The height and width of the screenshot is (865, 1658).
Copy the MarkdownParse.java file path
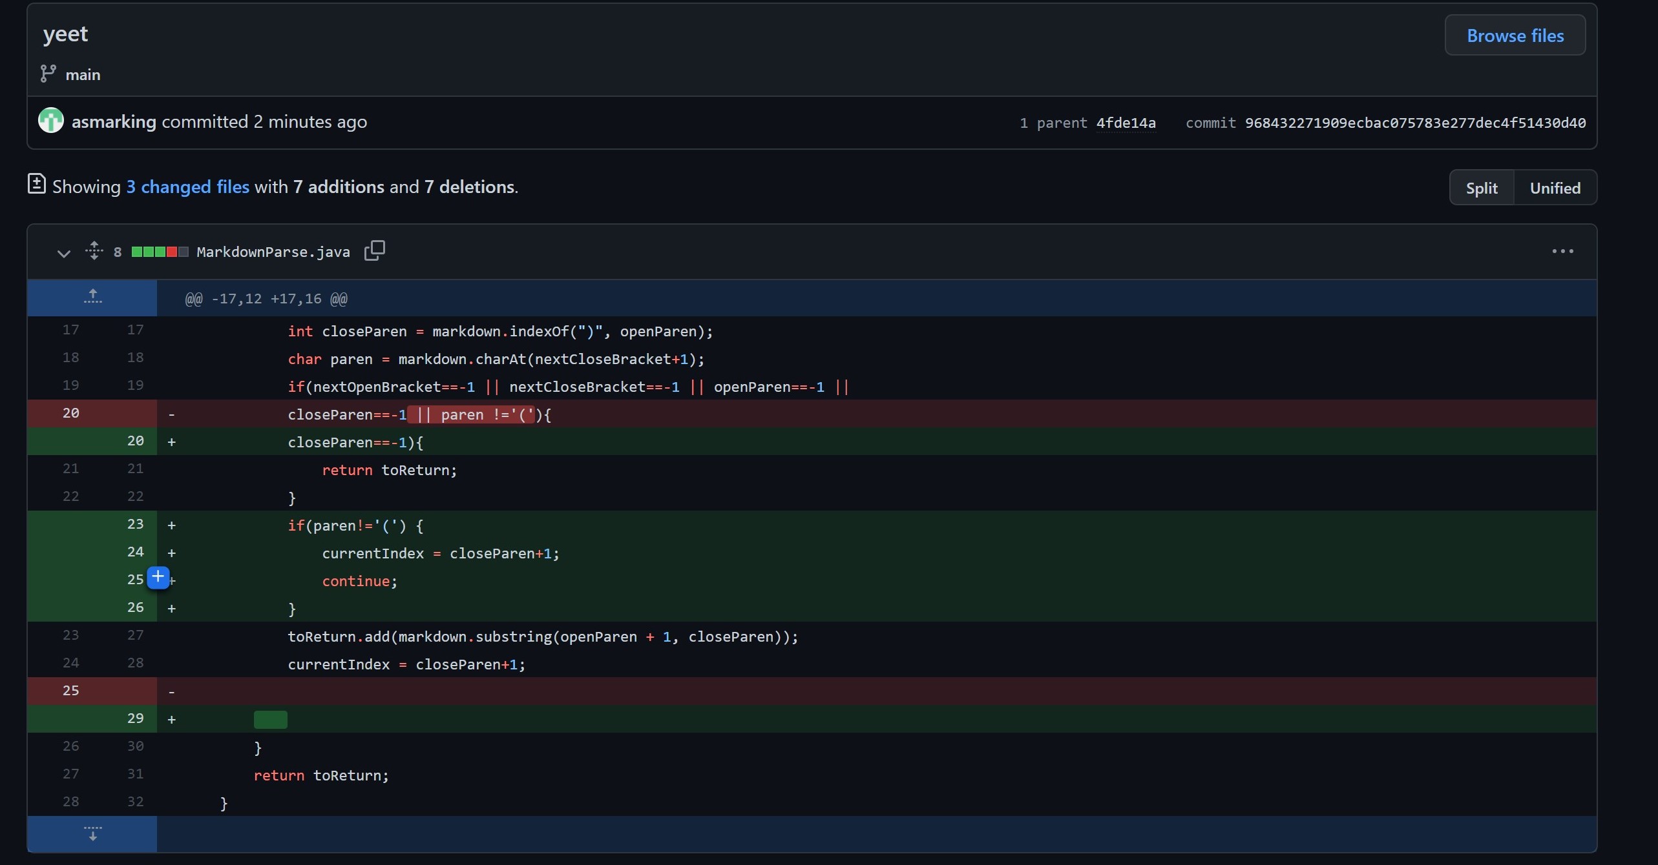[x=375, y=250]
